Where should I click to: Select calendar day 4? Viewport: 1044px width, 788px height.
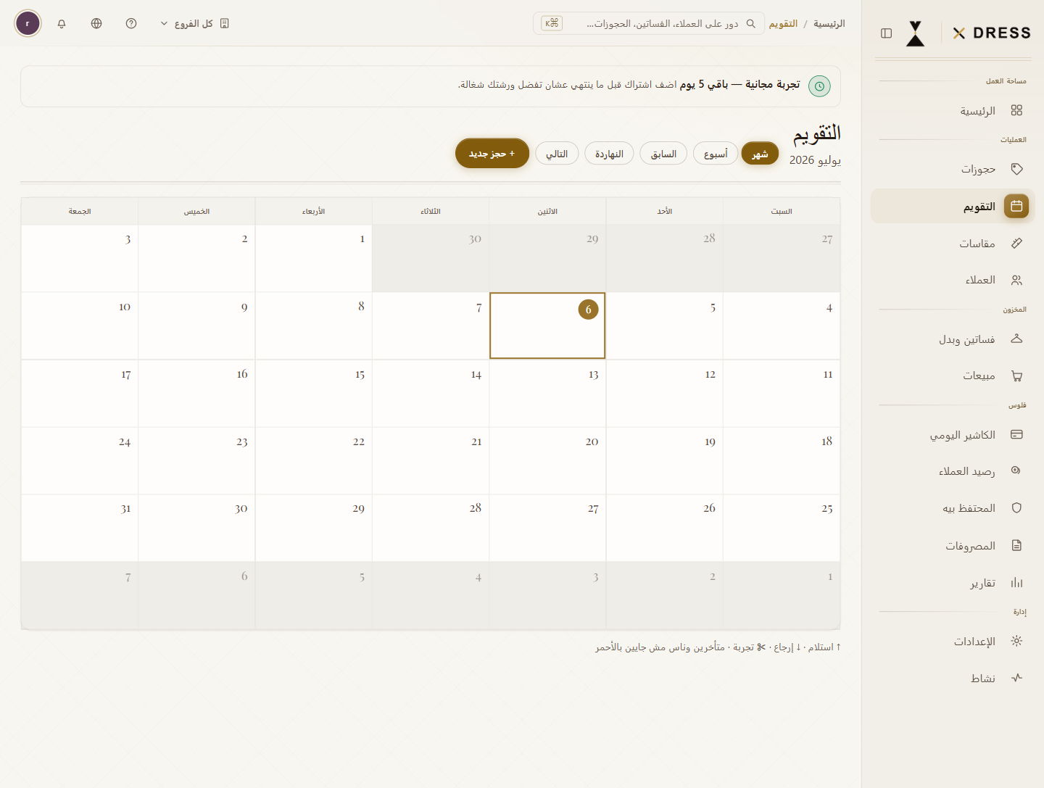click(x=782, y=325)
